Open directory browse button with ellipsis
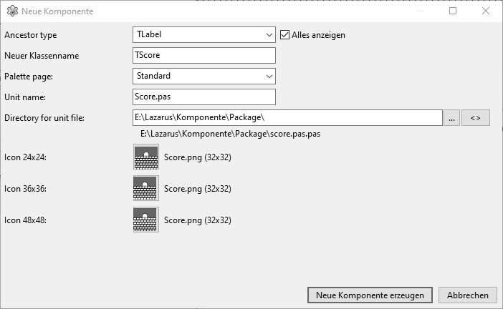The width and height of the screenshot is (503, 309). pos(451,118)
